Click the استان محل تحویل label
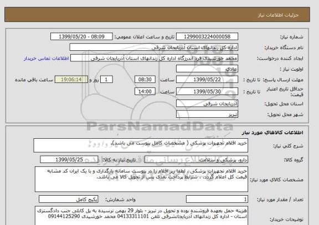This screenshot has height=225, width=319. pos(284,104)
